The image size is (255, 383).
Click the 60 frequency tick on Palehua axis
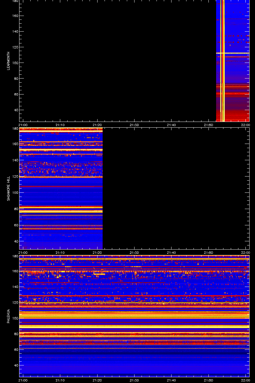pyautogui.click(x=16, y=349)
